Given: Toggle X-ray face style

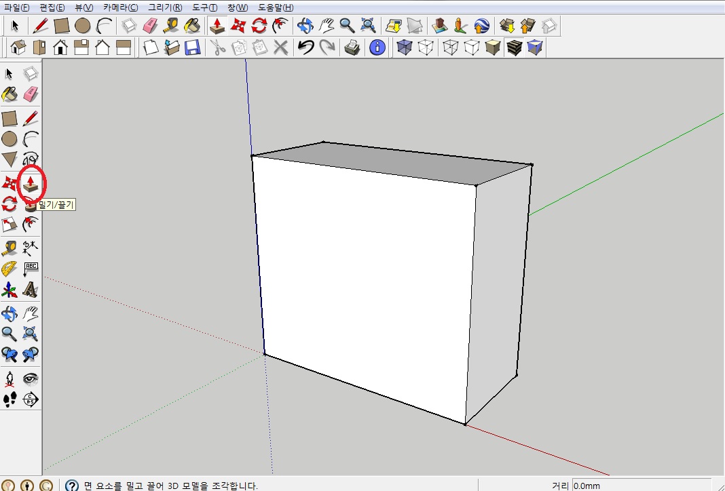Looking at the screenshot, I should [x=405, y=47].
